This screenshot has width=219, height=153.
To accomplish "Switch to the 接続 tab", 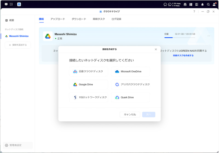I will point(41,19).
